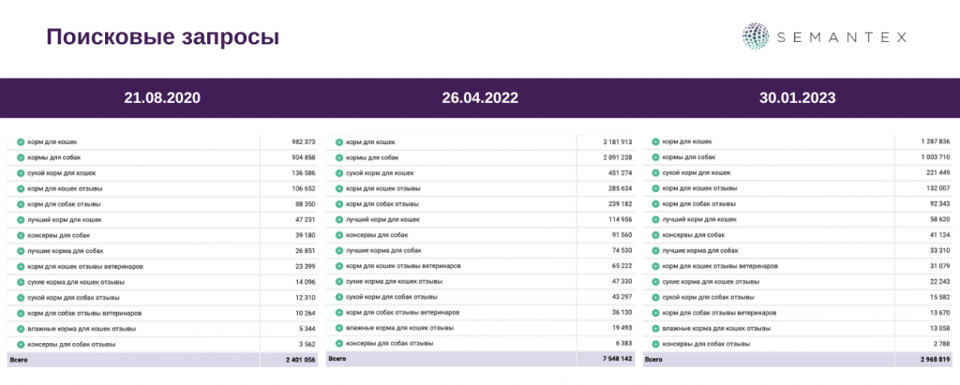960x385 pixels.
Task: Click the value 904 858
Action: point(304,157)
